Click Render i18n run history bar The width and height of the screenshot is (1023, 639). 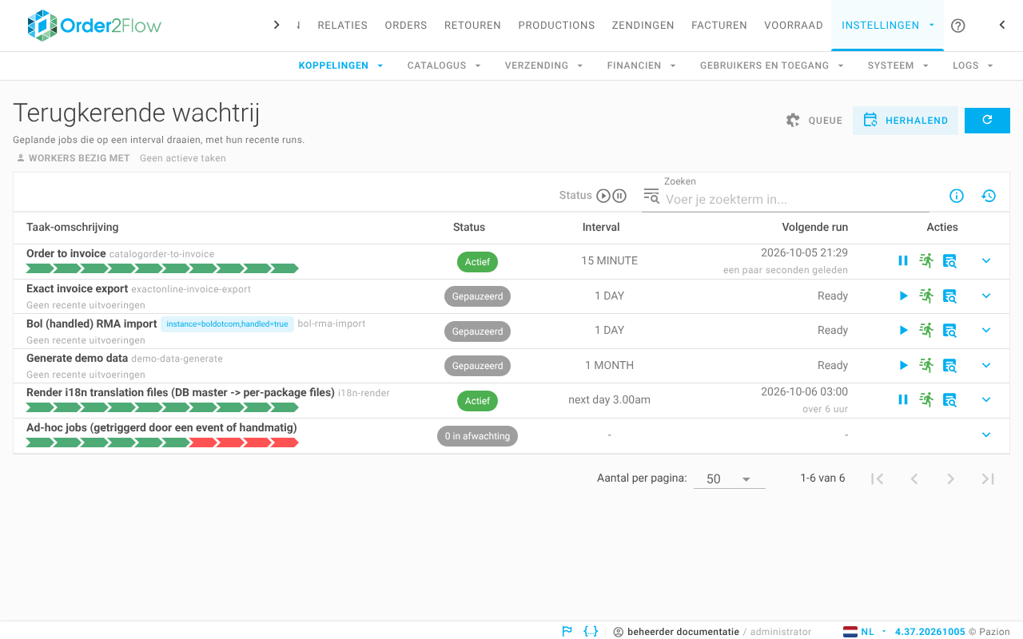(162, 407)
